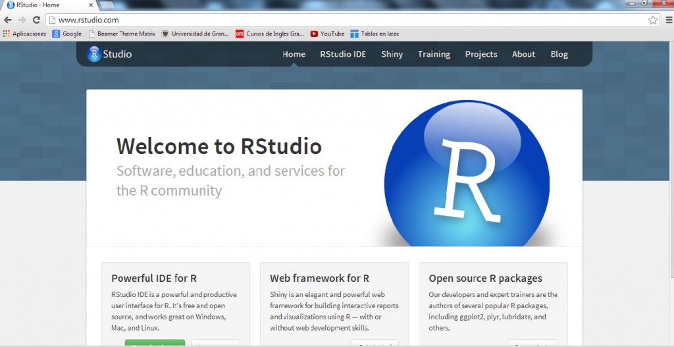The image size is (674, 347).
Task: Select the RStudio - Home browser tab
Action: [x=49, y=5]
